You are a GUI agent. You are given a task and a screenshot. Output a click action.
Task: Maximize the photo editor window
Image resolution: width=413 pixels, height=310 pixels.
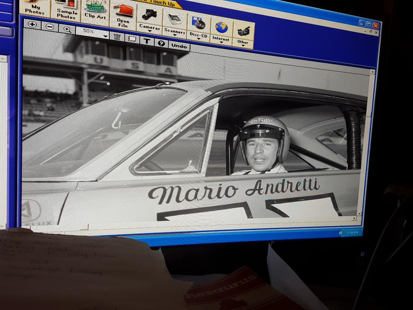369,24
